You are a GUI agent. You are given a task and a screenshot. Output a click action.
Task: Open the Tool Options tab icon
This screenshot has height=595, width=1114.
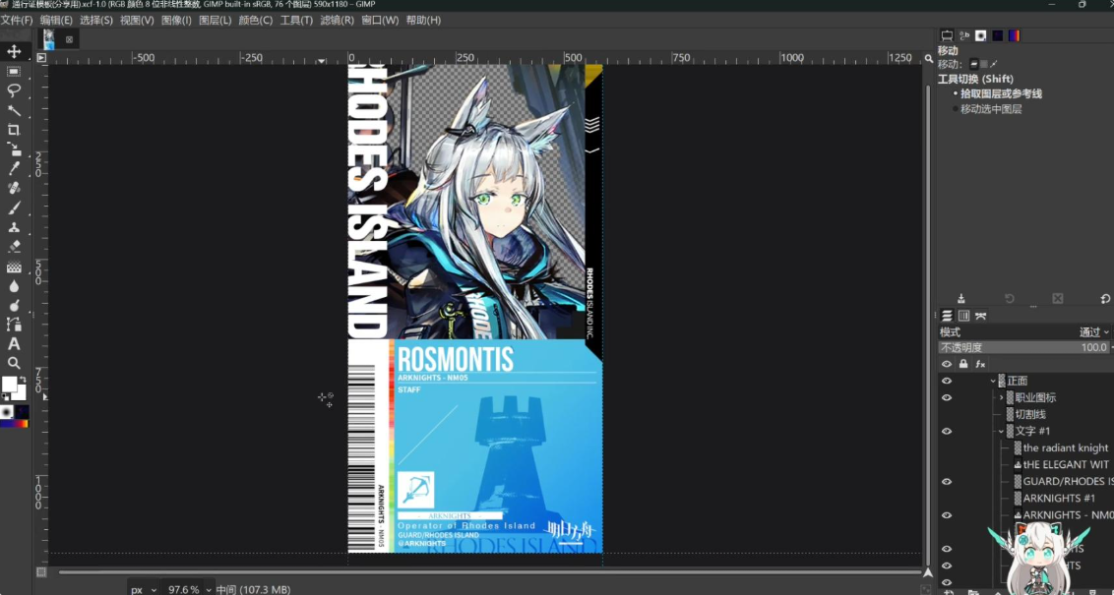click(947, 35)
